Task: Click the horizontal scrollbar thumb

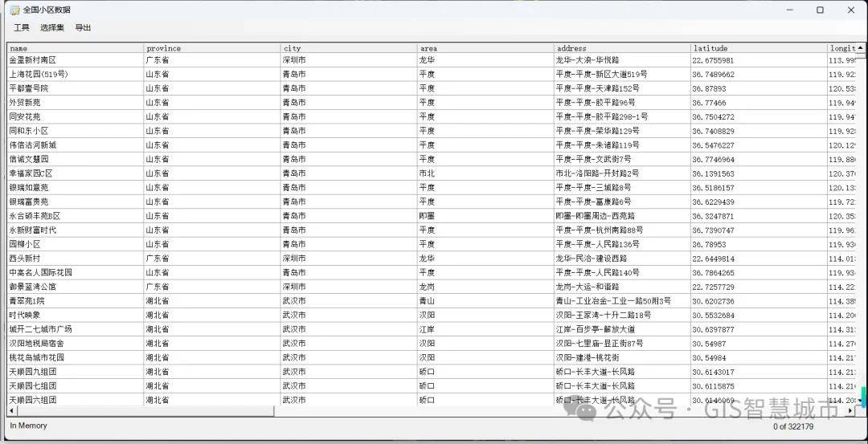Action: pyautogui.click(x=145, y=411)
